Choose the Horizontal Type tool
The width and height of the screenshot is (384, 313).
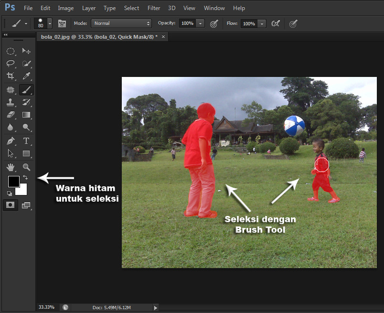point(26,140)
